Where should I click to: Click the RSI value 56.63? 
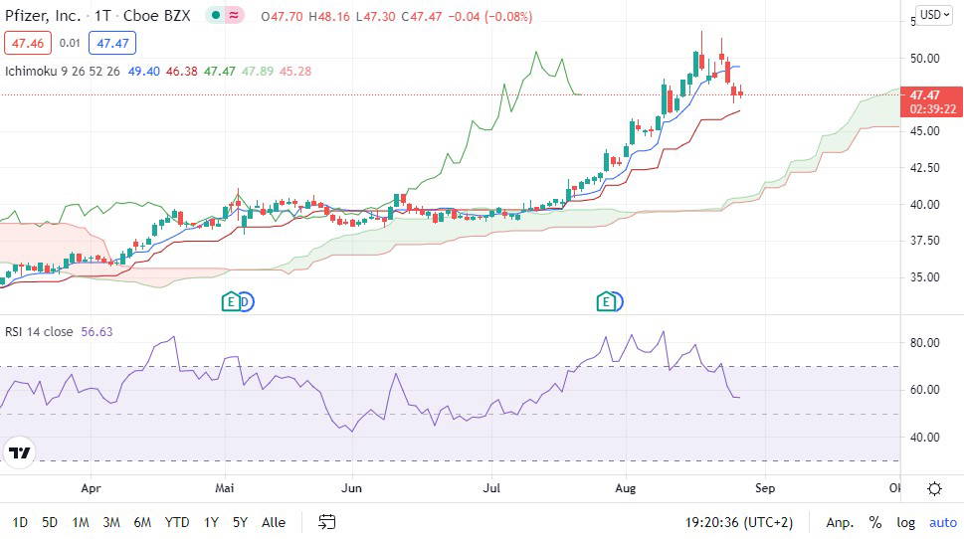(x=97, y=332)
